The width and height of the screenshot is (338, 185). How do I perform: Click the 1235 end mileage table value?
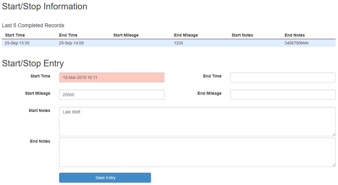click(x=179, y=43)
